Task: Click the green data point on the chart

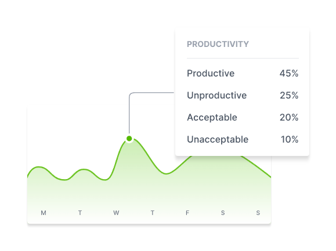Action: (x=129, y=139)
